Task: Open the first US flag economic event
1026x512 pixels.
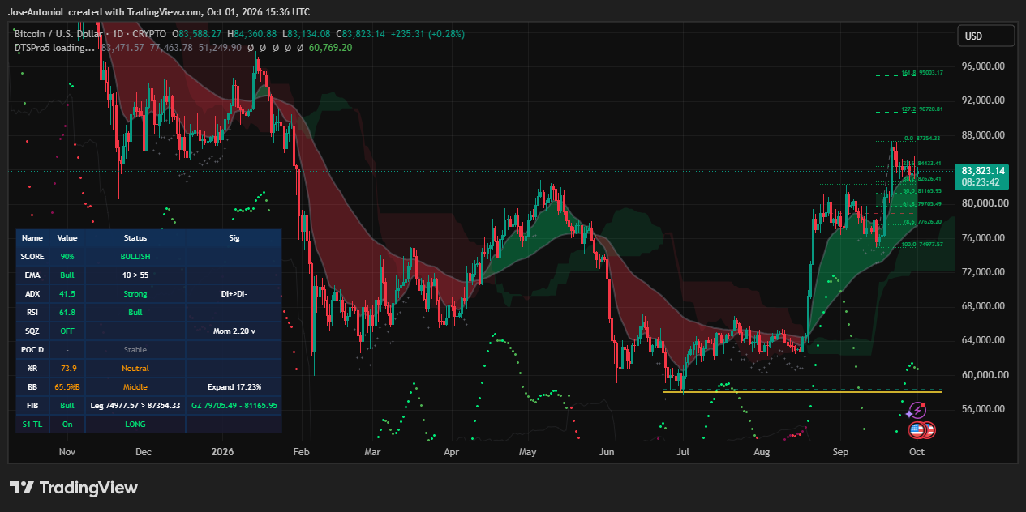Action: 917,430
